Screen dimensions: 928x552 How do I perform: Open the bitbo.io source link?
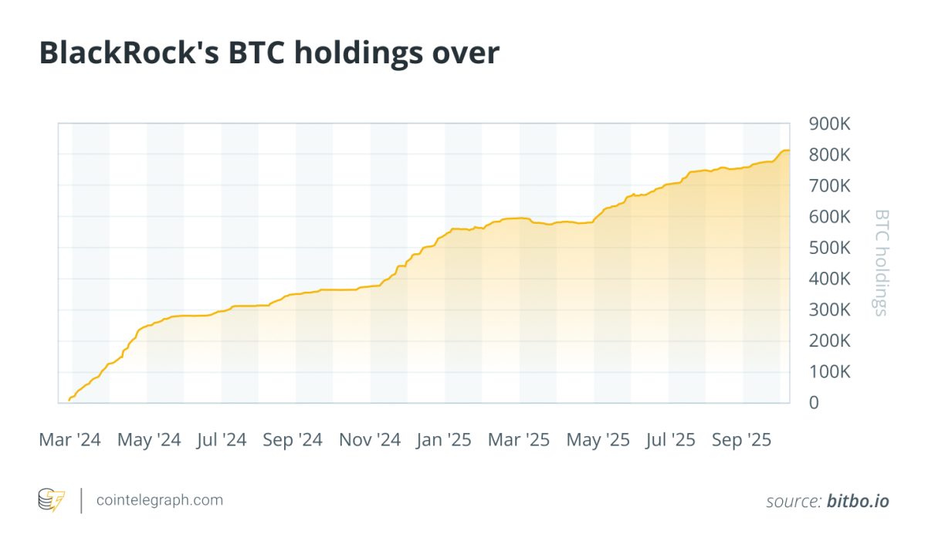pos(858,501)
